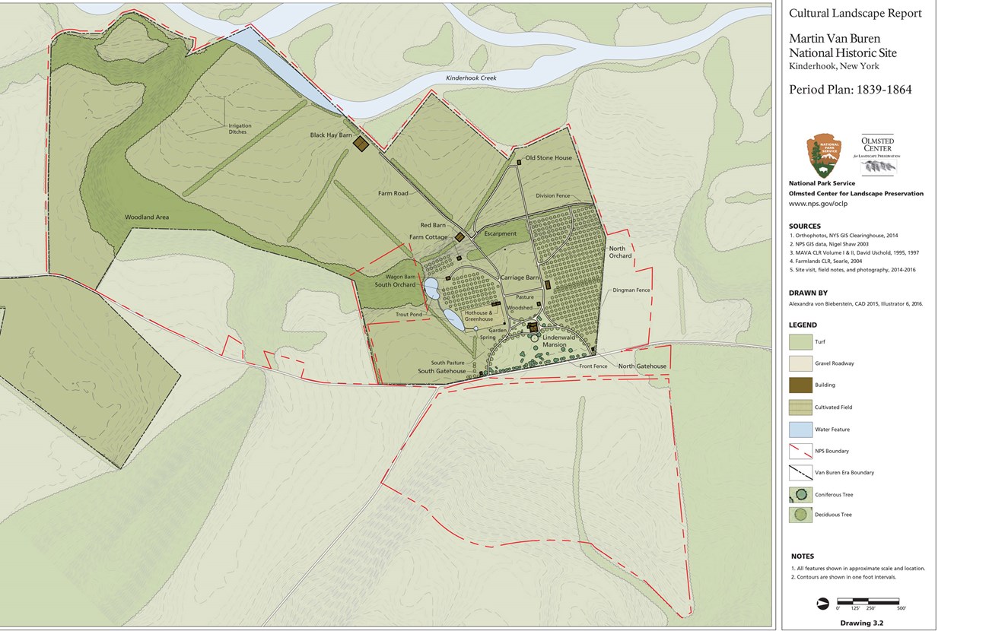
Task: Click the NOTES heading
Action: [803, 556]
